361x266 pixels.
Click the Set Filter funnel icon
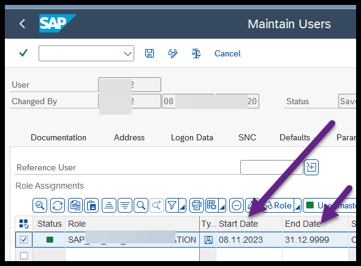(172, 205)
